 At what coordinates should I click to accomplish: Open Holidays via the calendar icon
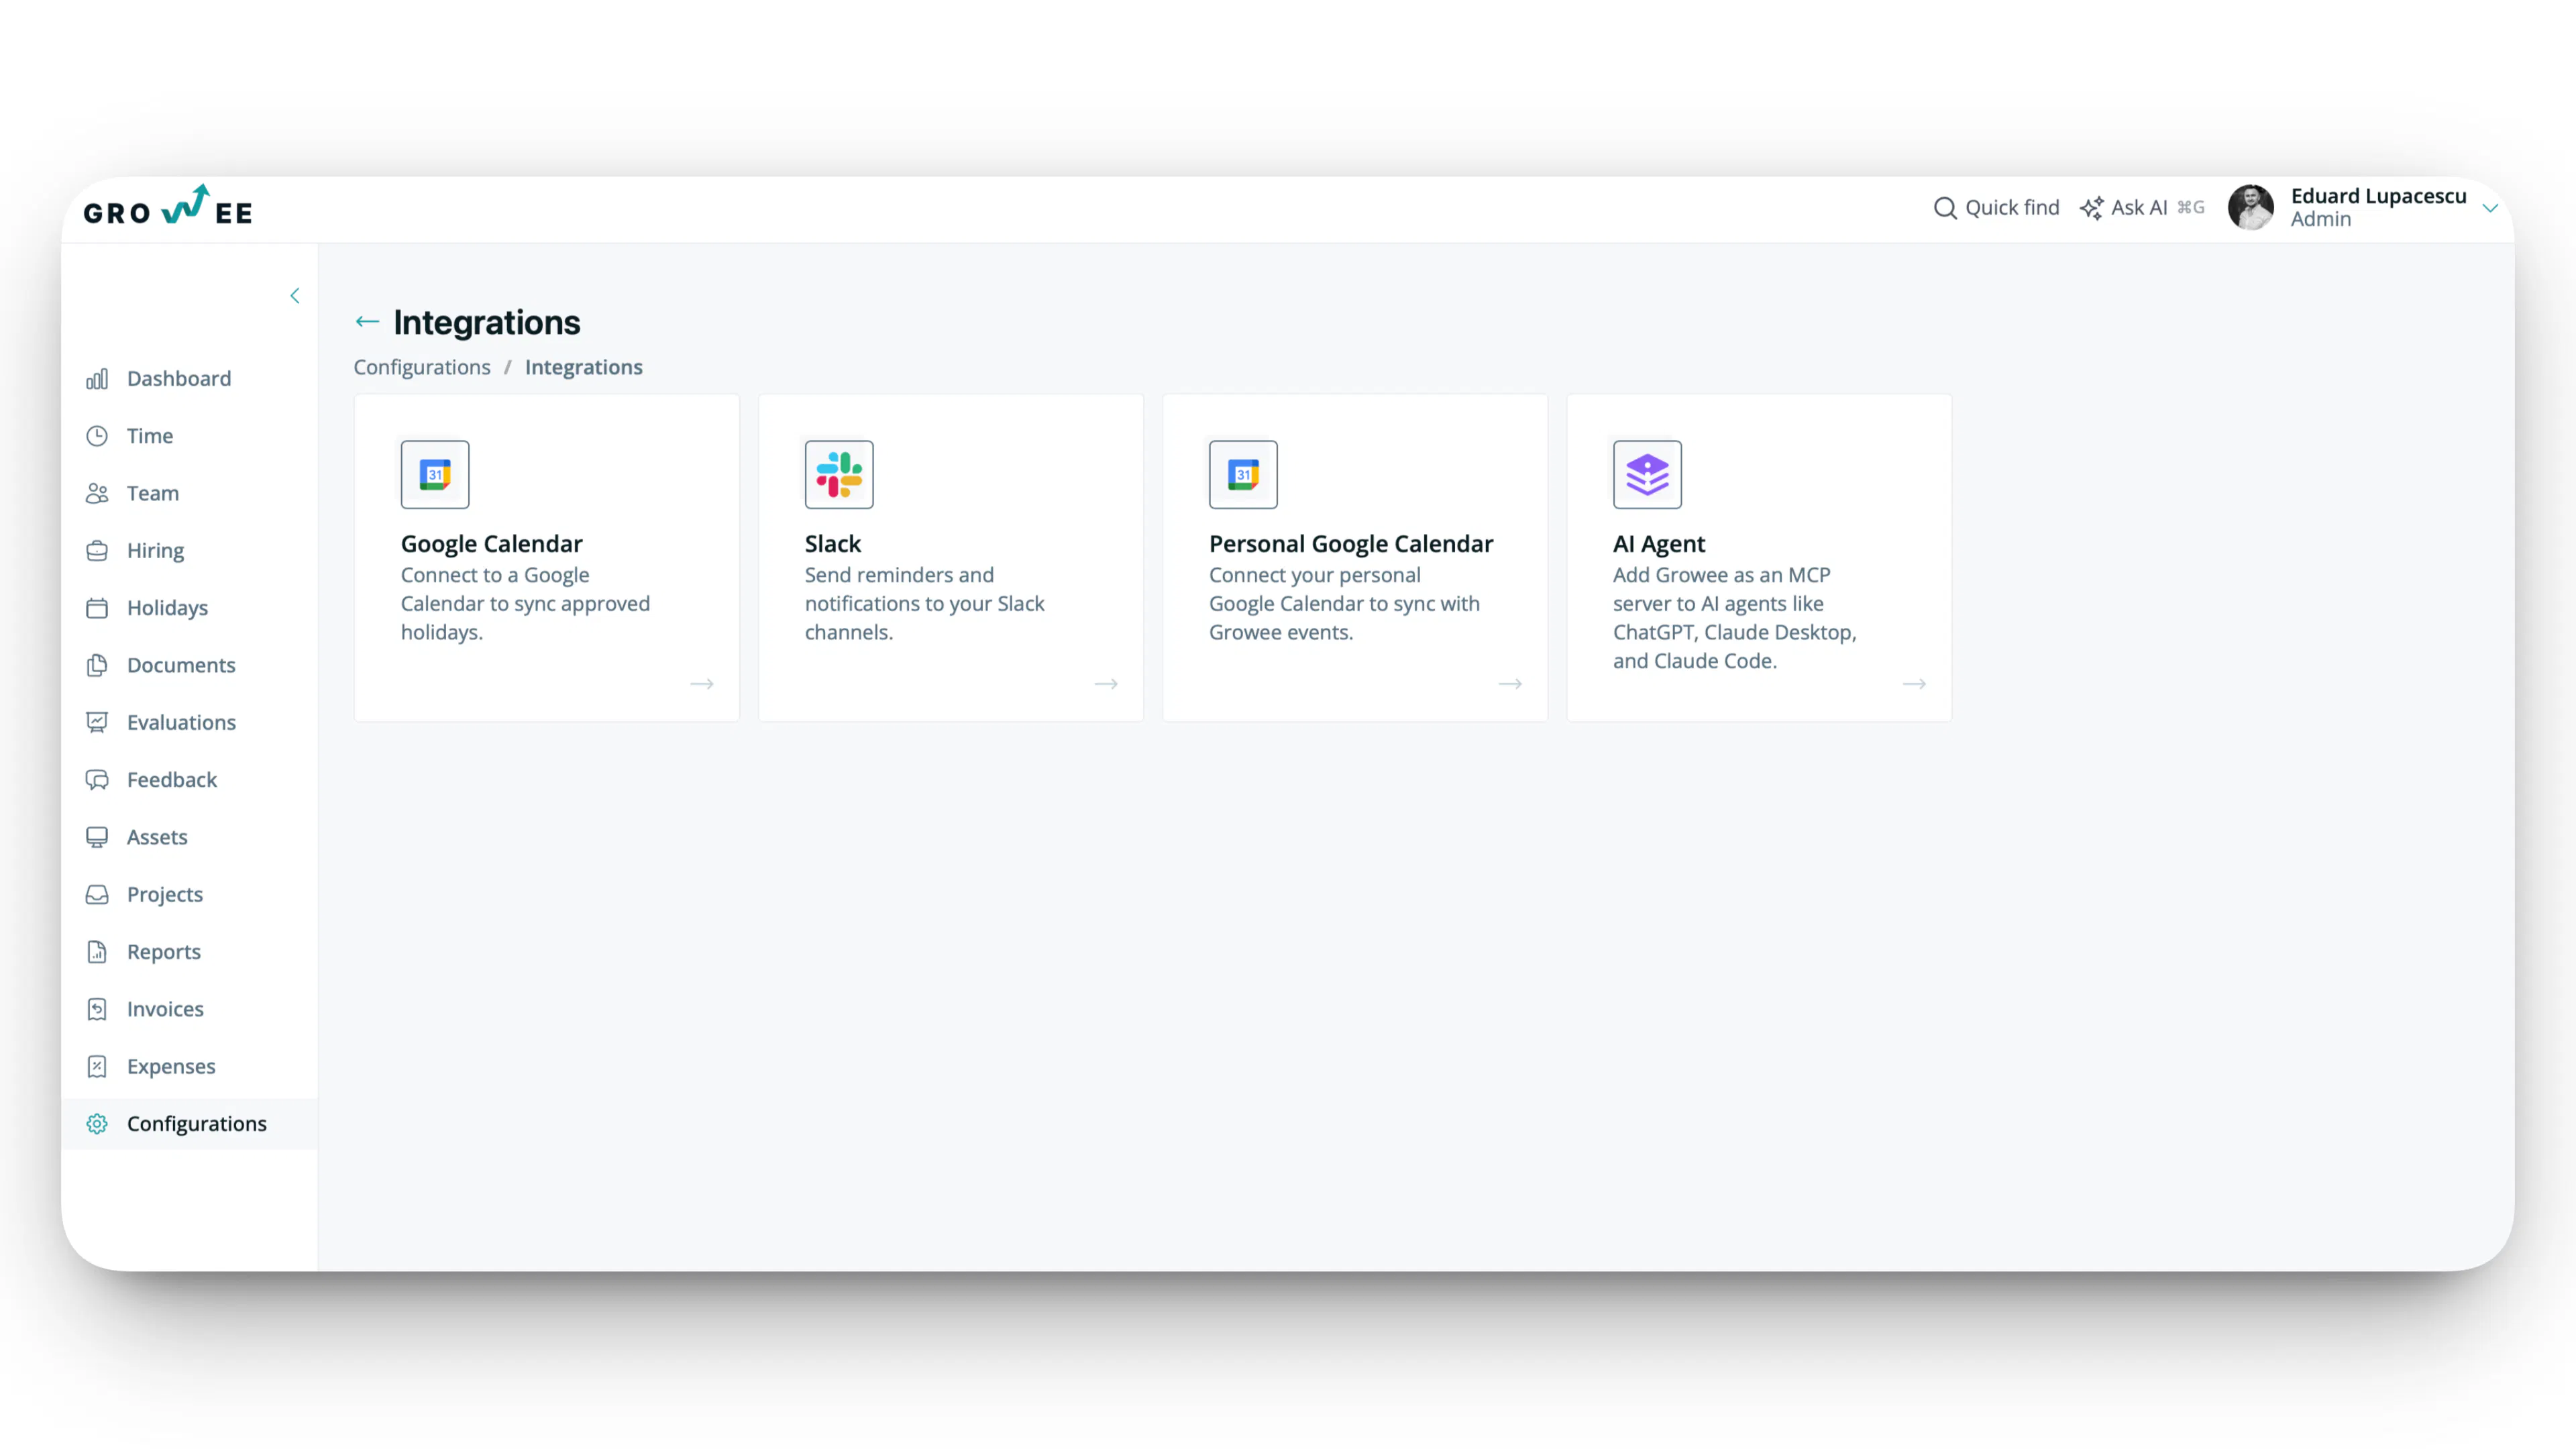tap(97, 607)
